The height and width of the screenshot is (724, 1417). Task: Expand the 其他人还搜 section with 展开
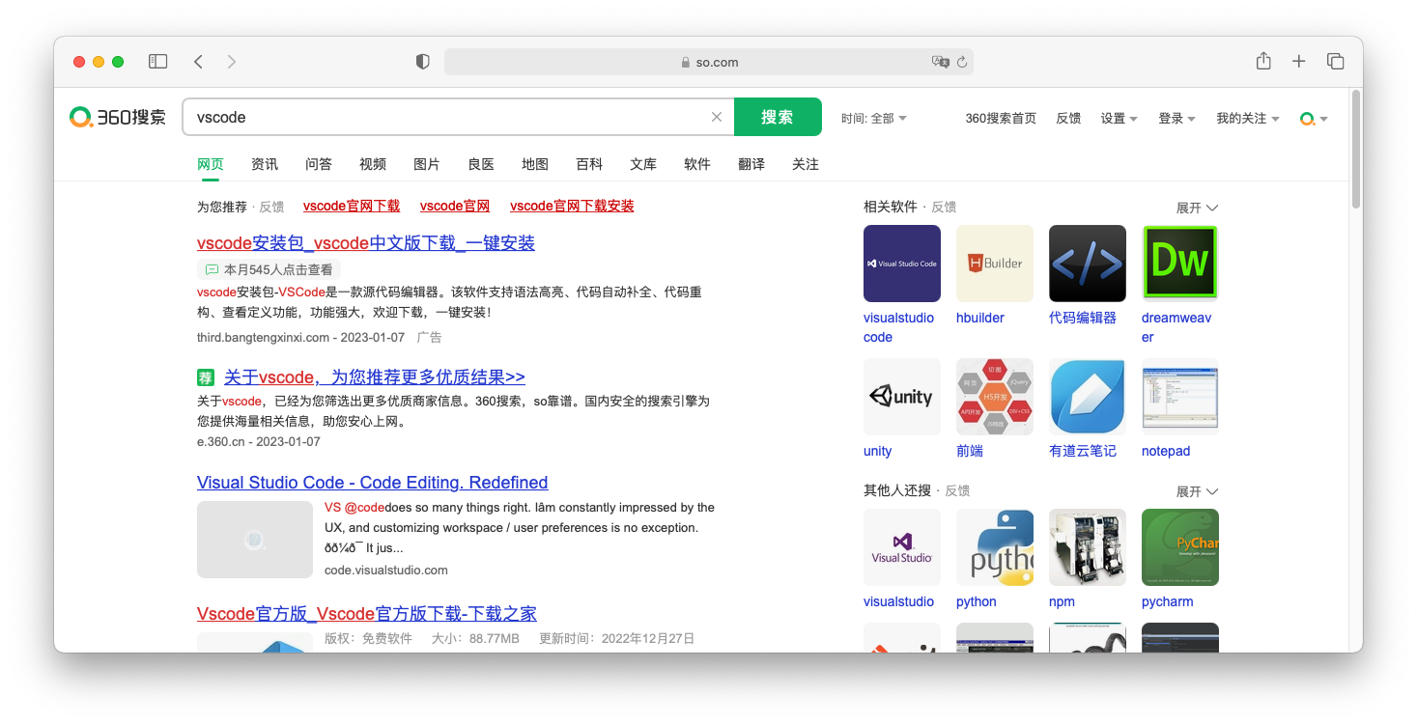tap(1197, 491)
